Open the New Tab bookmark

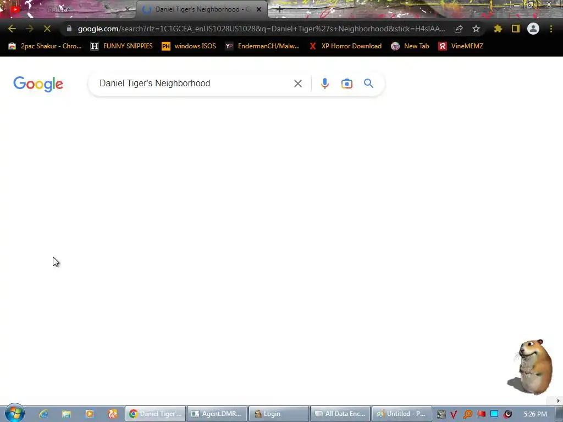[410, 46]
